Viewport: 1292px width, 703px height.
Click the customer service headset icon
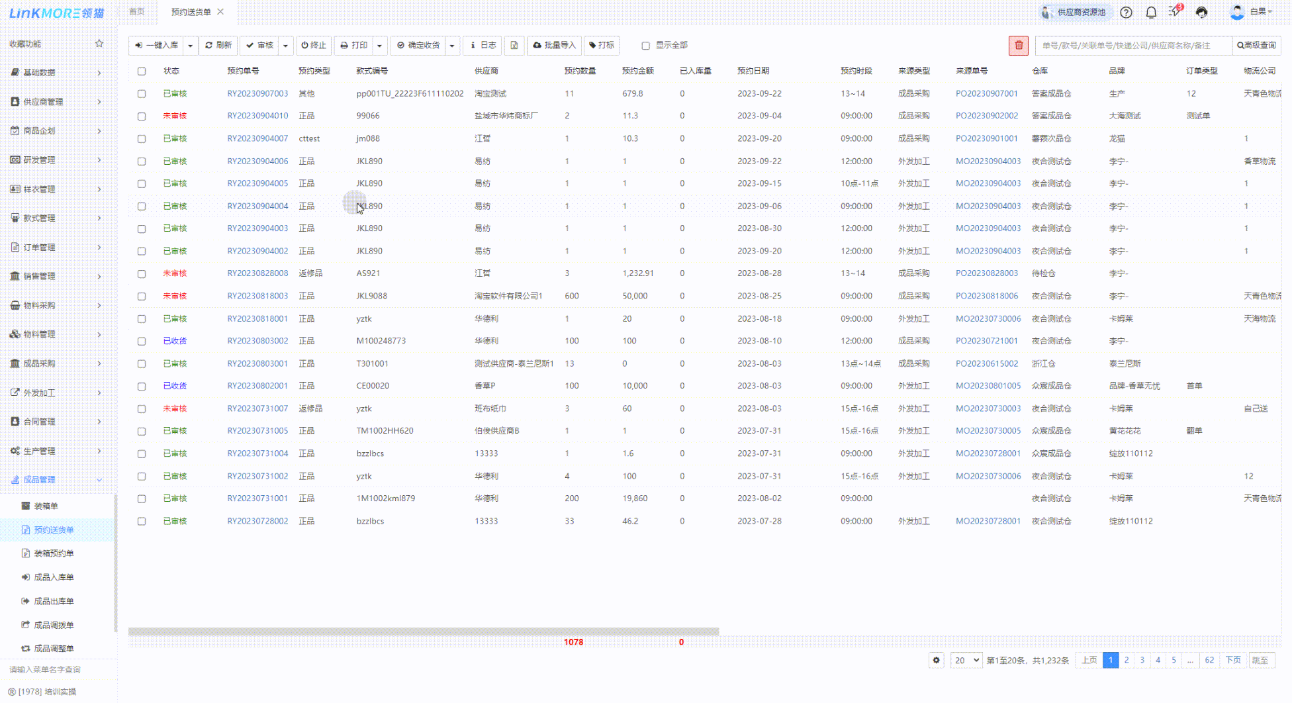1201,13
